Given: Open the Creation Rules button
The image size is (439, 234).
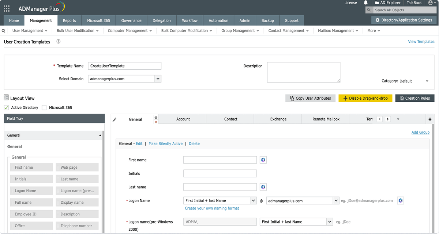Looking at the screenshot, I should click(415, 98).
